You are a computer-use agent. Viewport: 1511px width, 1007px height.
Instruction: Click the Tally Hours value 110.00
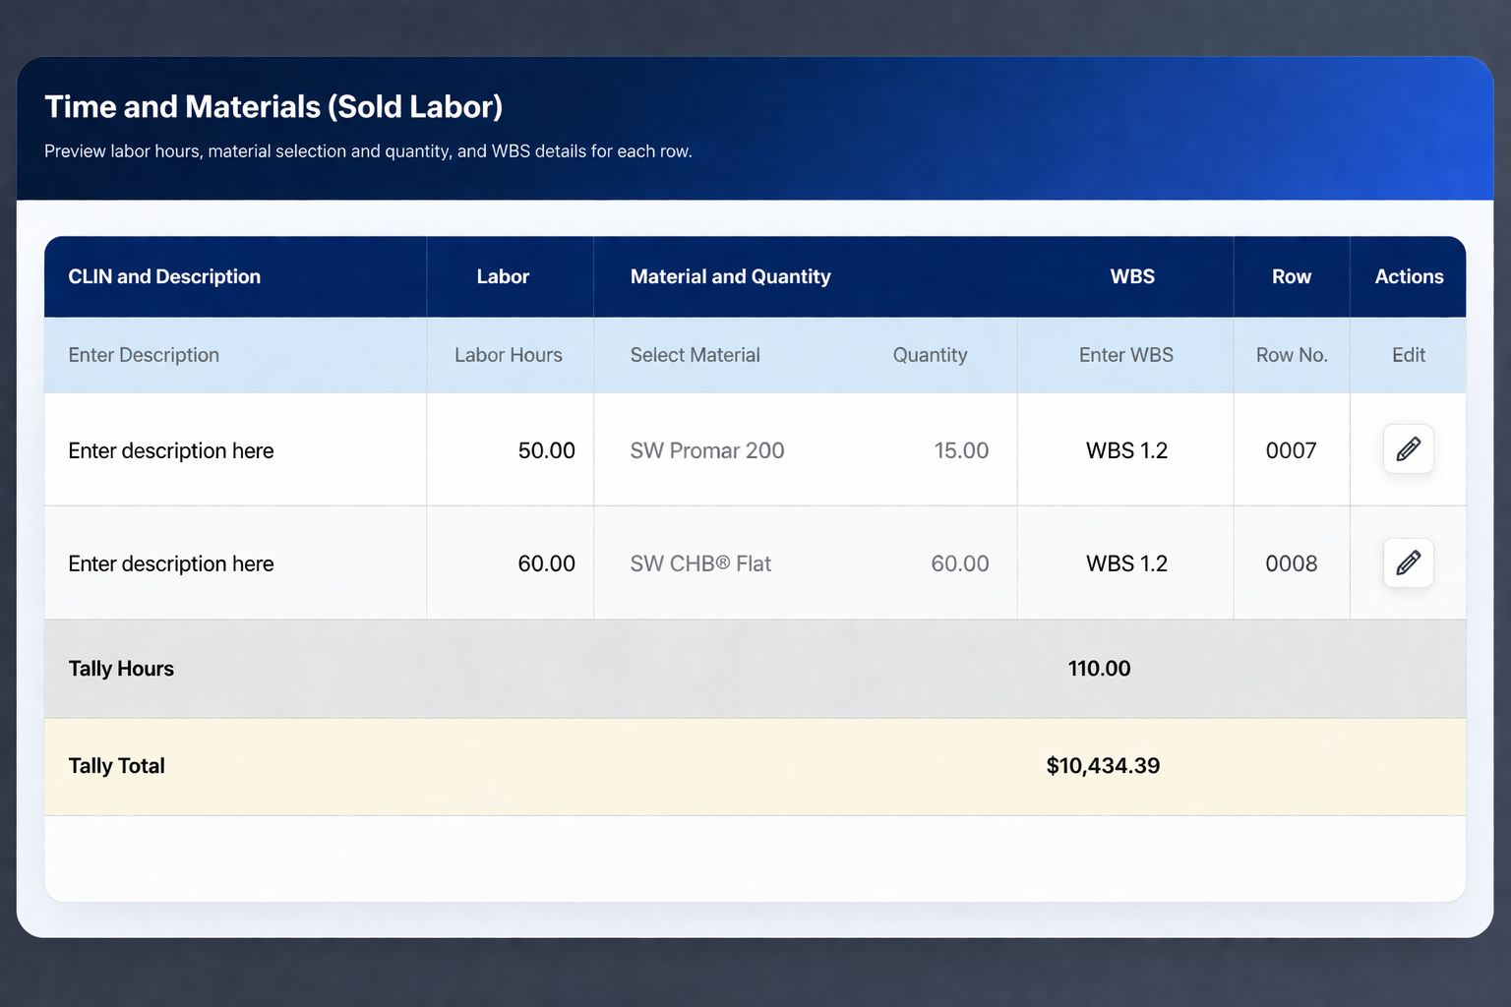tap(1099, 668)
